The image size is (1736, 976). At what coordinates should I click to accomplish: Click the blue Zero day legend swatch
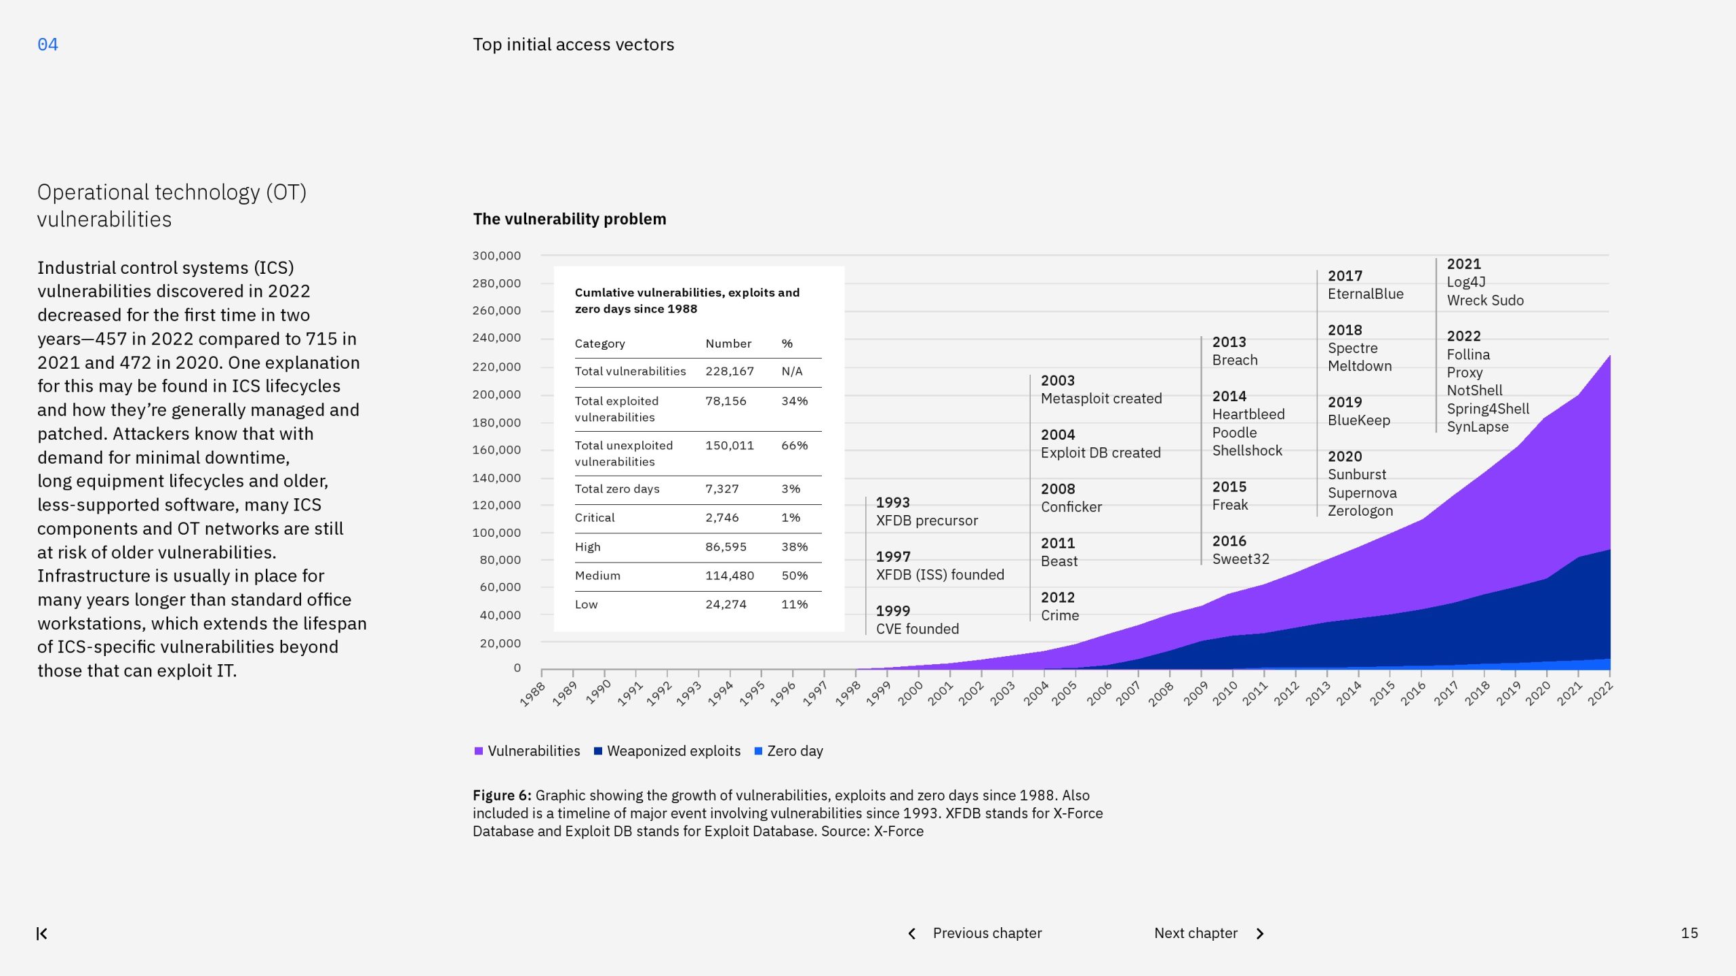tap(758, 751)
